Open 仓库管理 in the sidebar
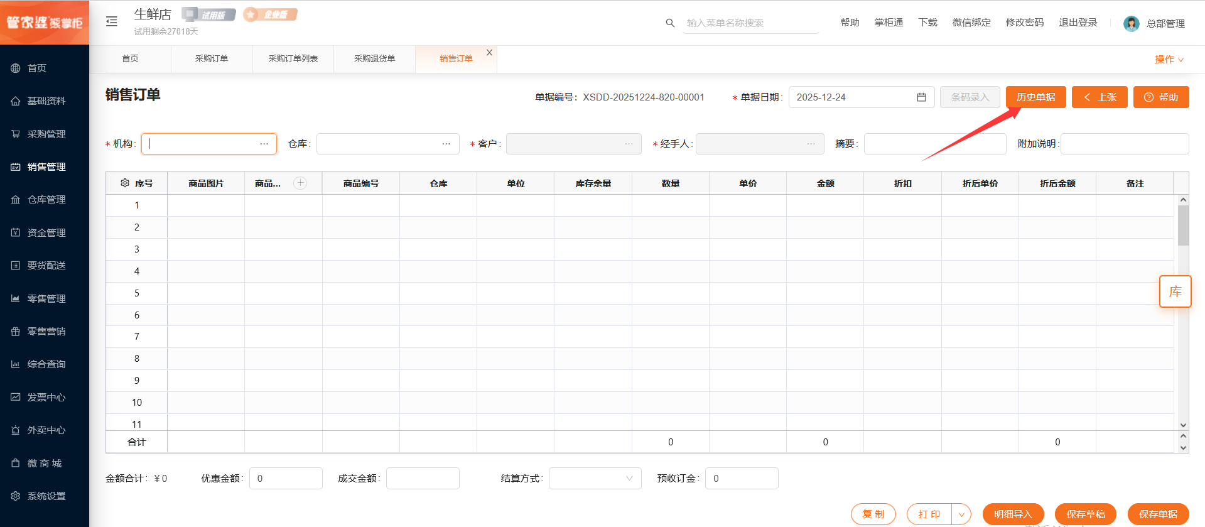Viewport: 1205px width, 527px height. 46,200
